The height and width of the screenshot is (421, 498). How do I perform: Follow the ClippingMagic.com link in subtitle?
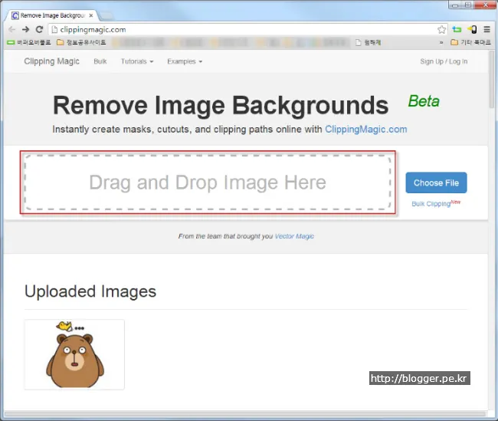point(365,130)
